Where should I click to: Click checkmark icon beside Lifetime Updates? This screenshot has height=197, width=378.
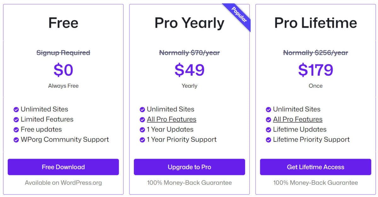tap(268, 130)
